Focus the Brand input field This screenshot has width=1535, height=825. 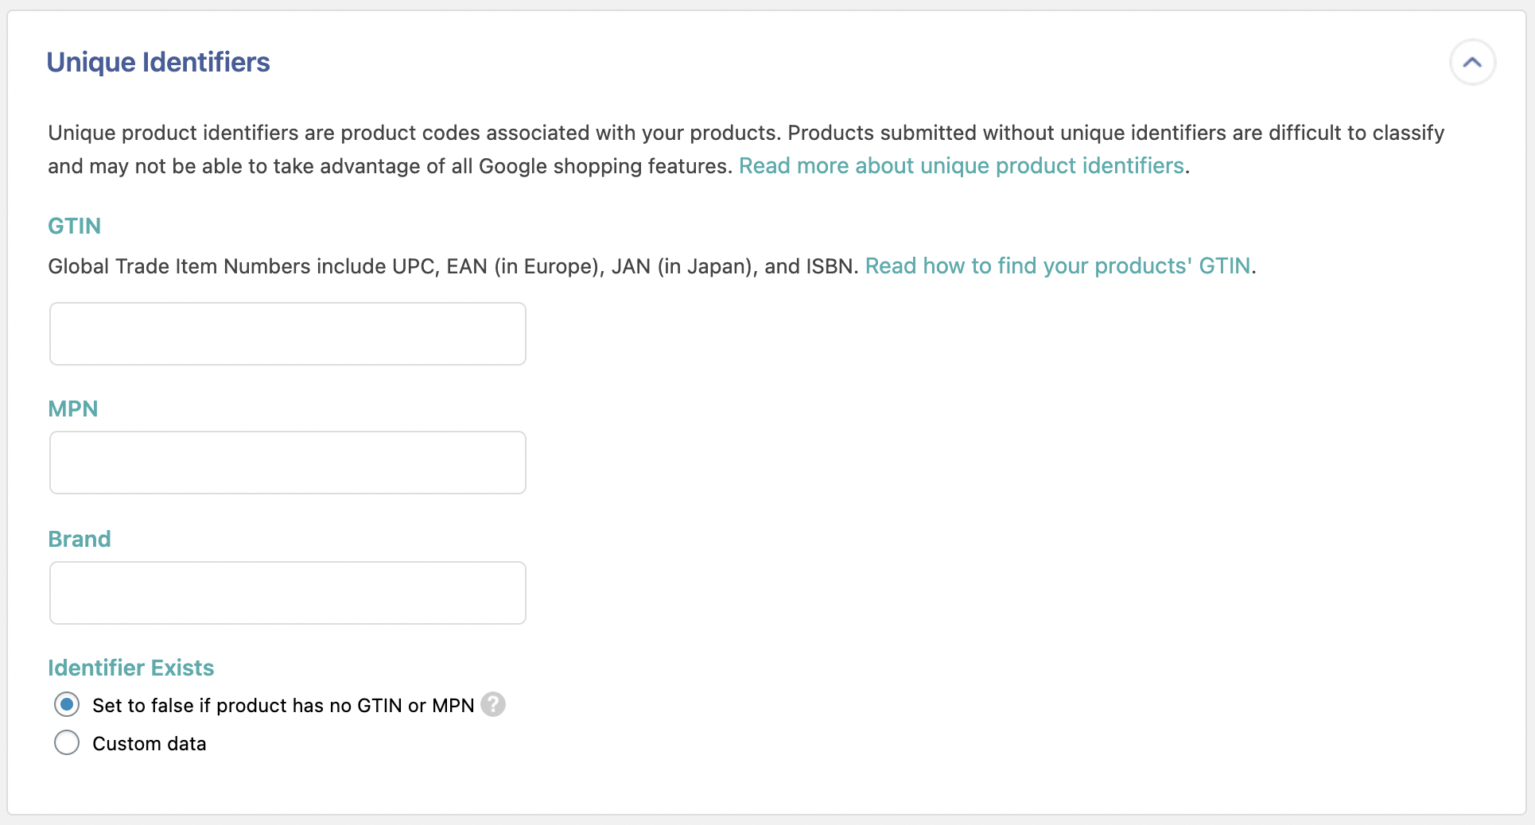(287, 593)
